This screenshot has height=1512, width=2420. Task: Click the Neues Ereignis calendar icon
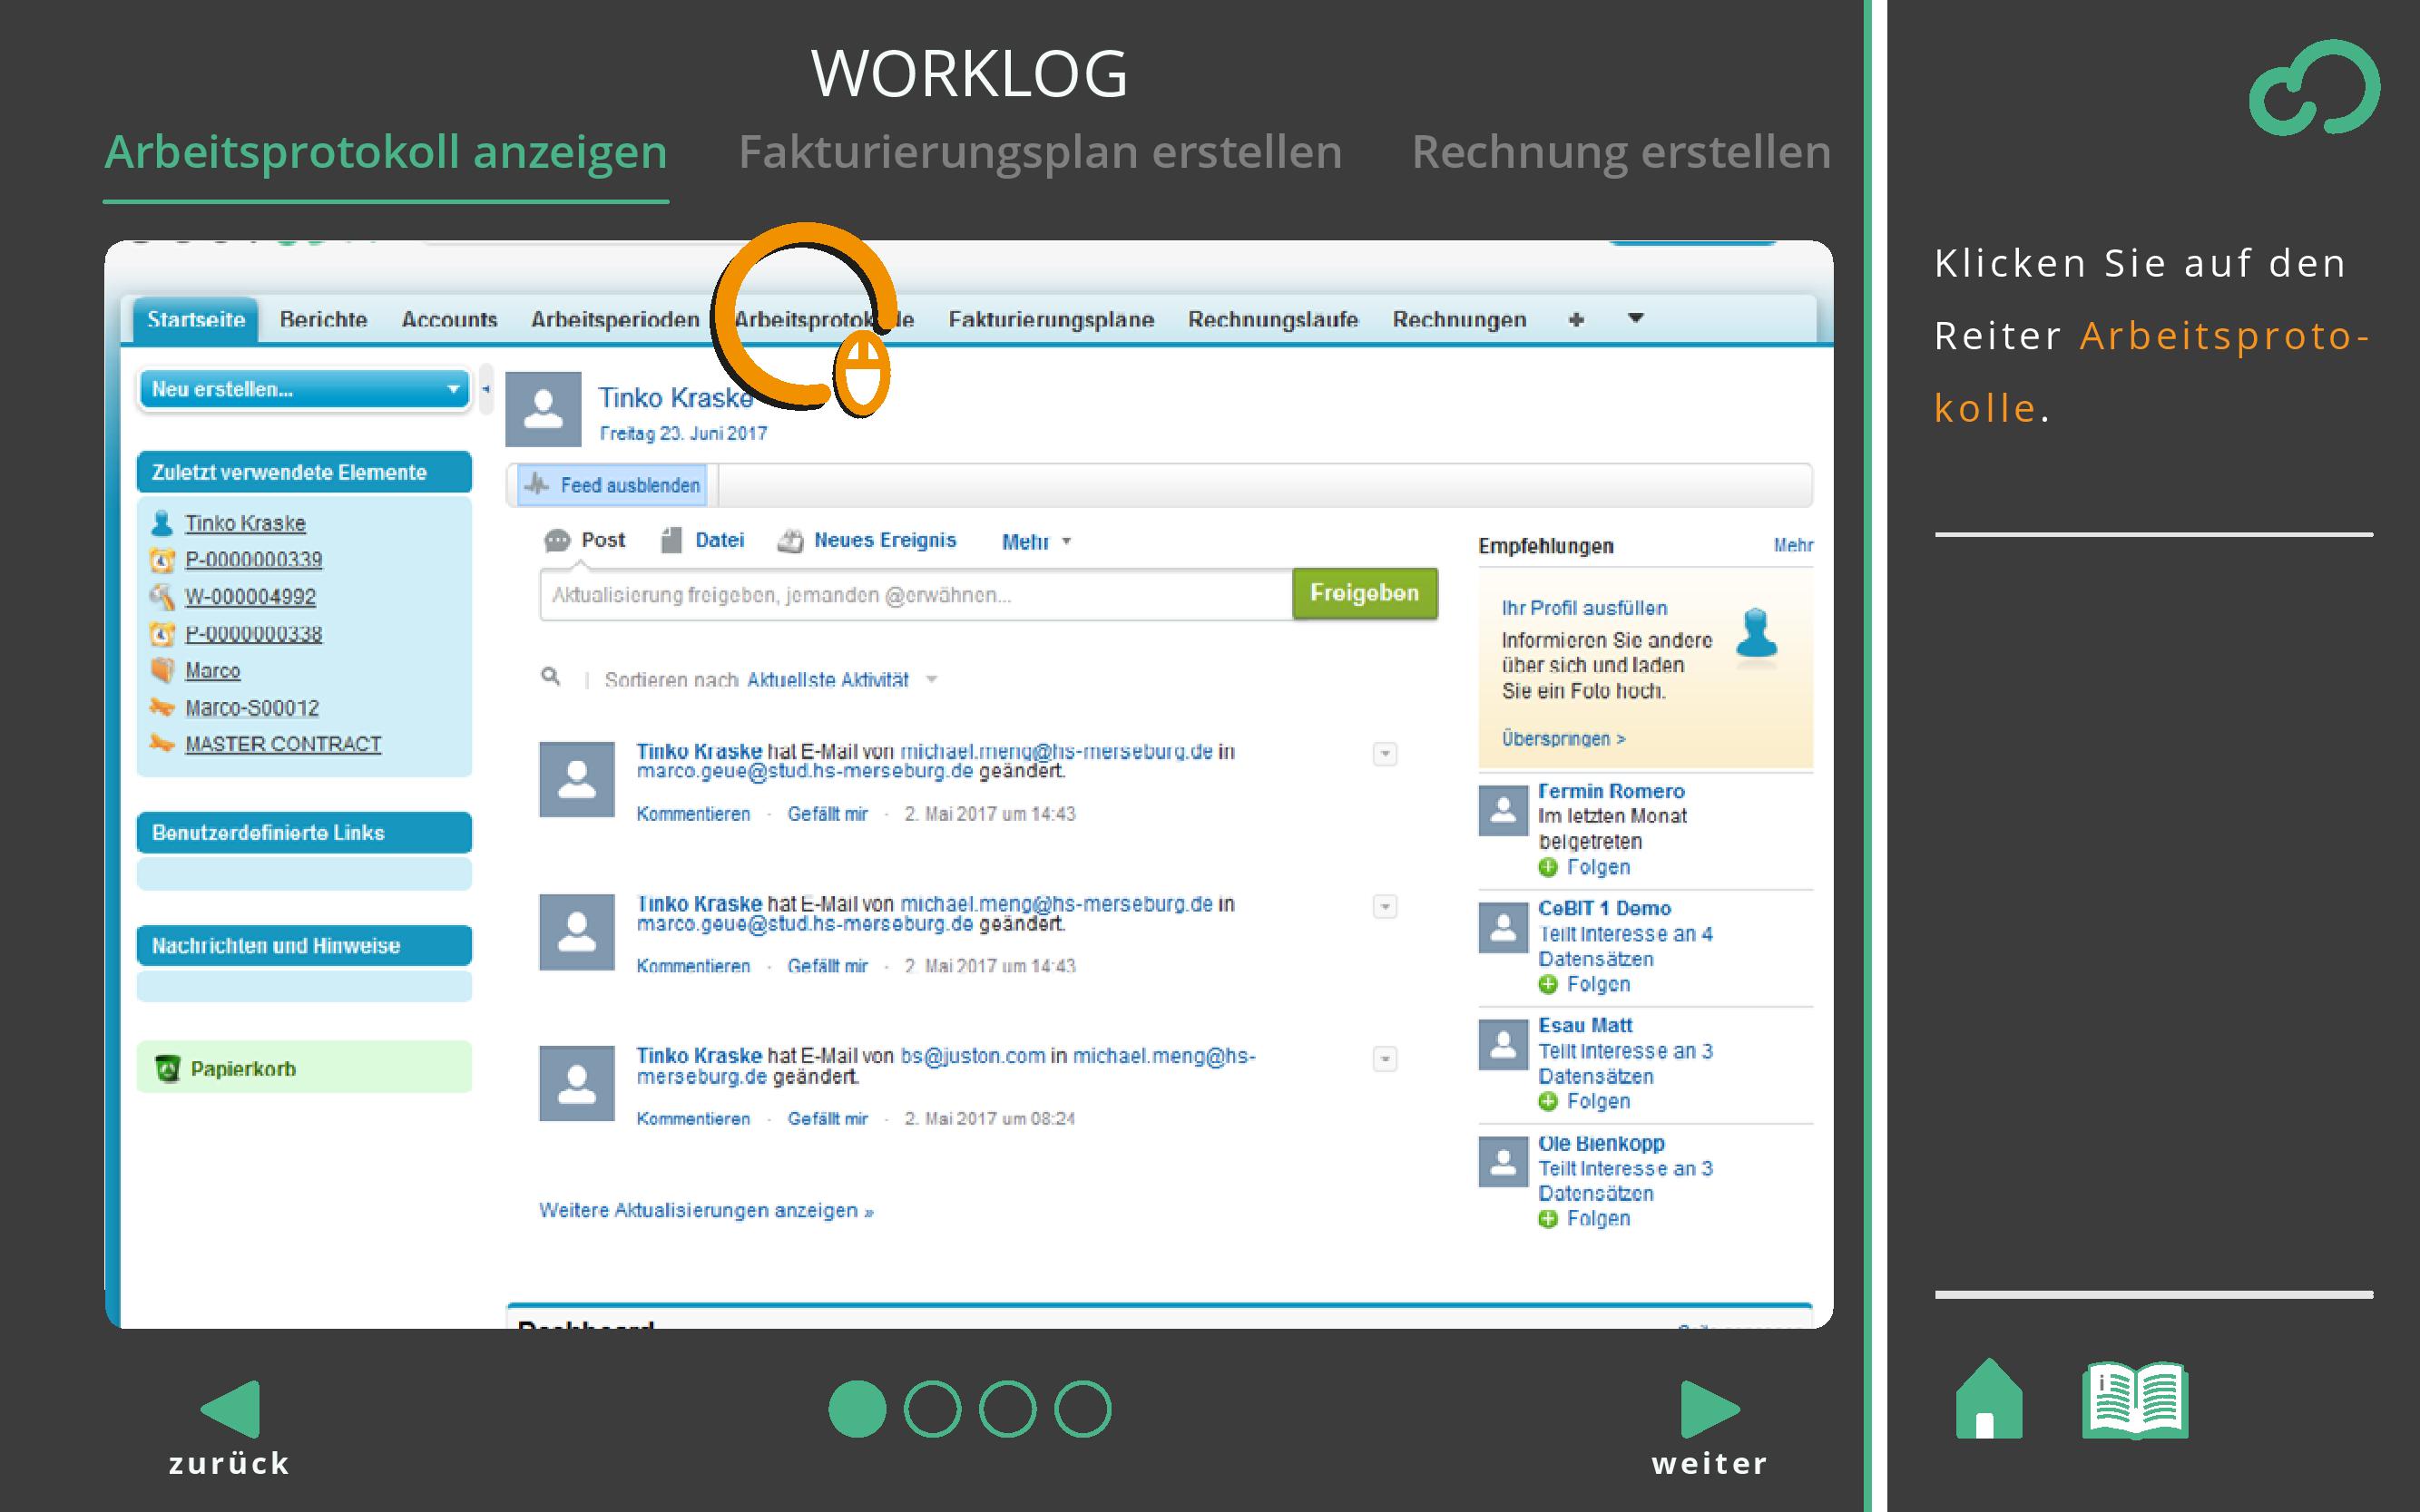click(x=790, y=541)
